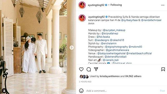Like the post with the heart icon
This screenshot has height=94, width=167.
[x=81, y=69]
